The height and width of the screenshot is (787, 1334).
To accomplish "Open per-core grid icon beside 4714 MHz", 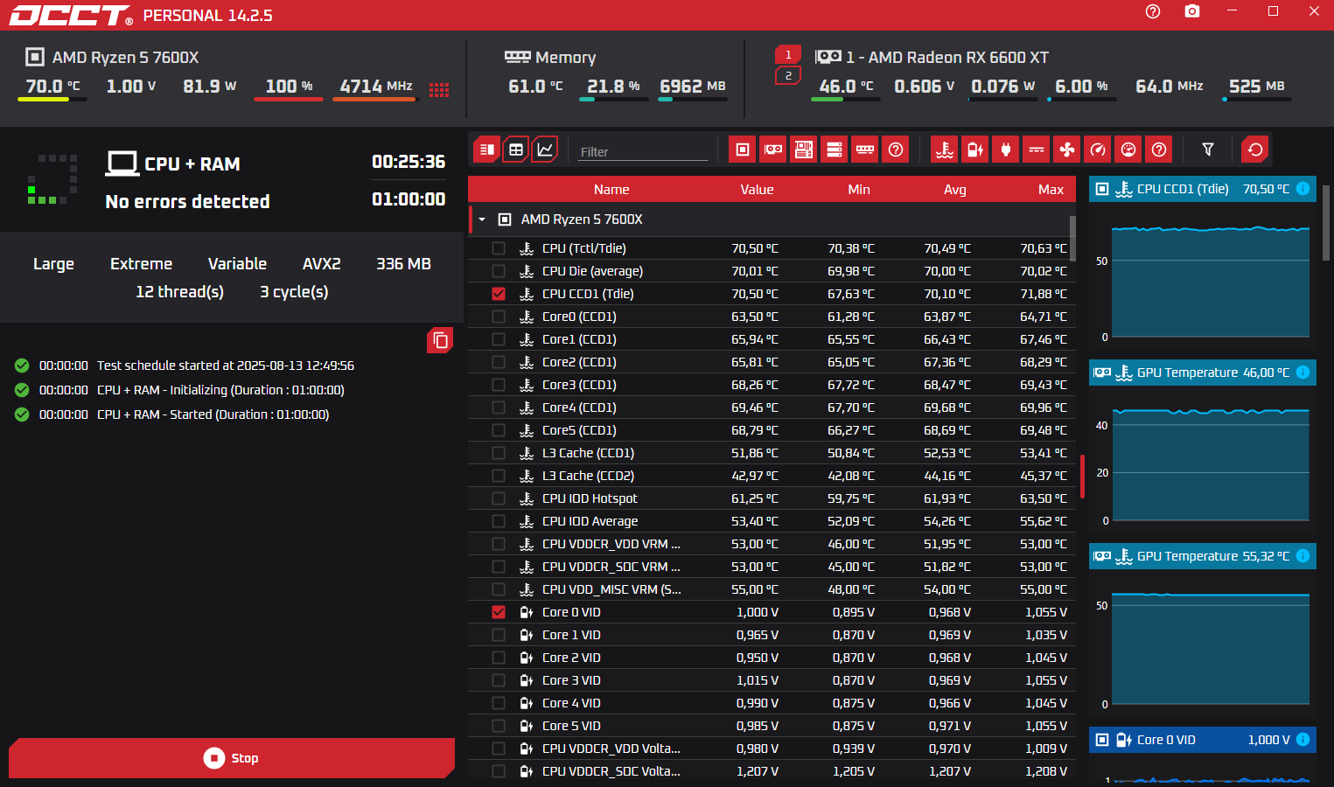I will click(439, 89).
